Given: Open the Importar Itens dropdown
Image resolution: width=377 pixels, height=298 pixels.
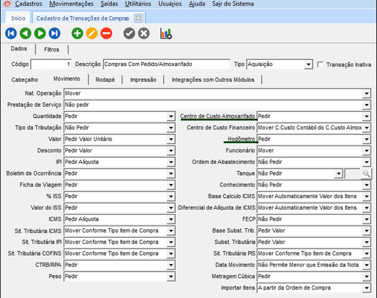Looking at the screenshot, I should click(367, 288).
